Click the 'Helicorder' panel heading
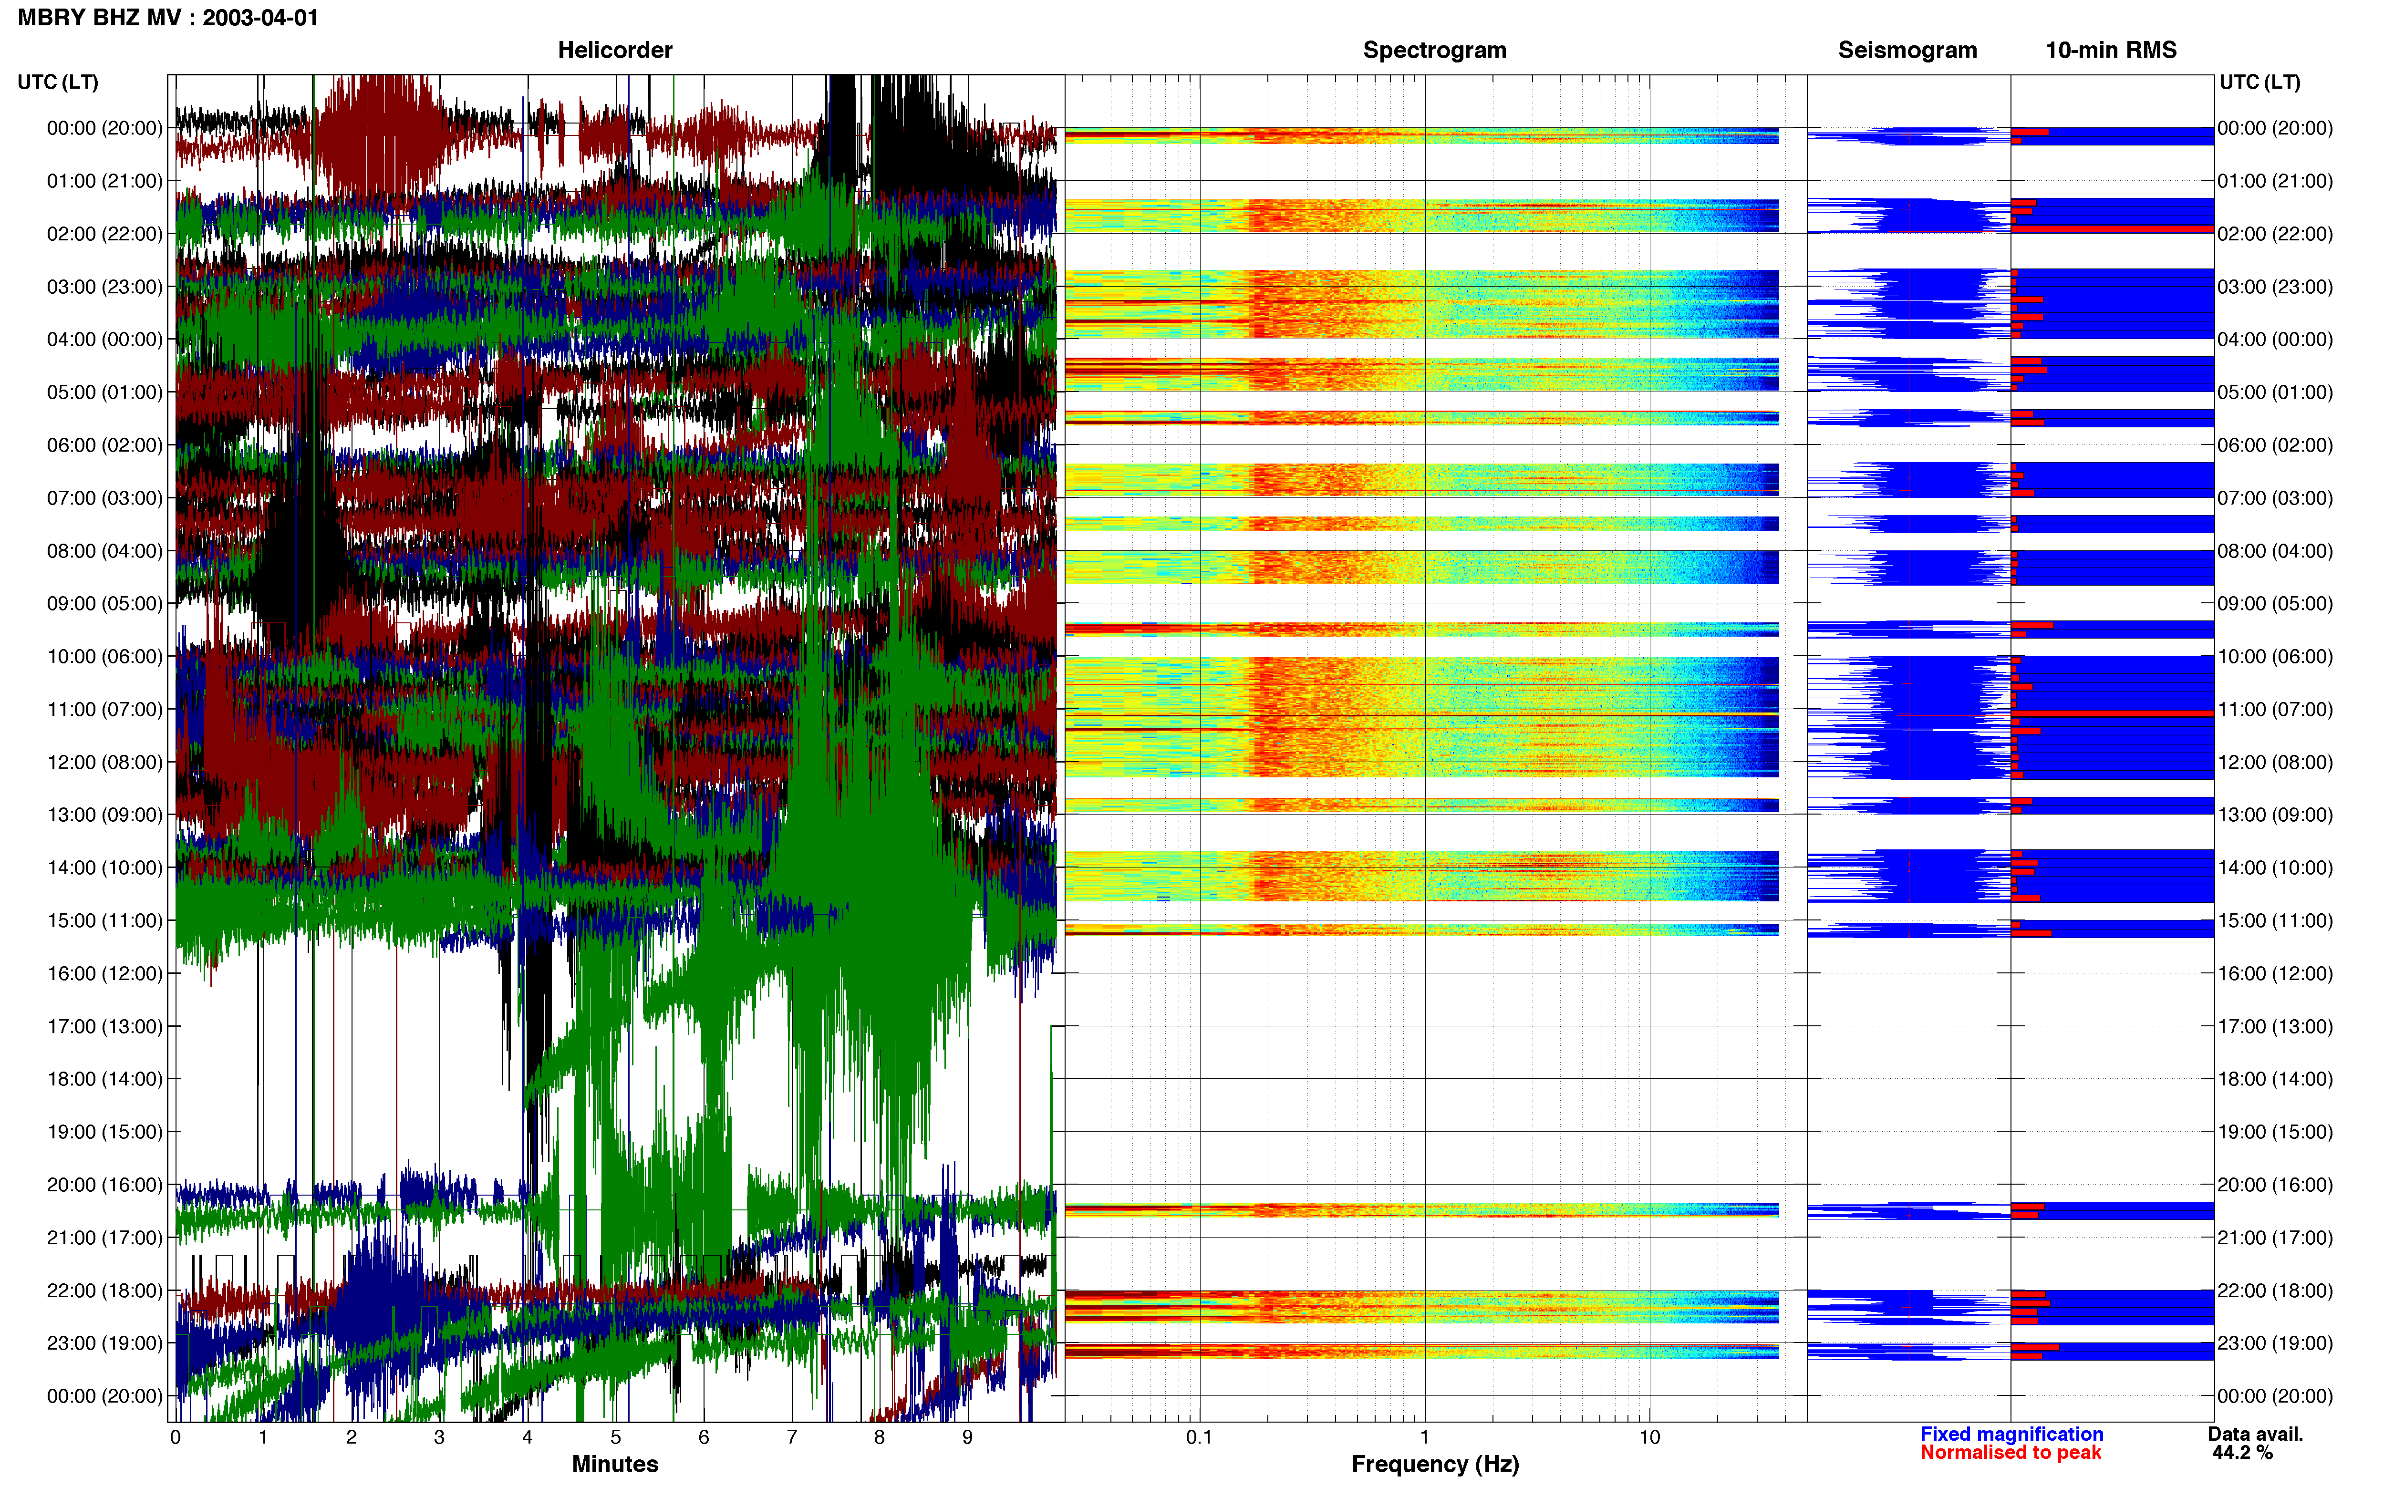Viewport: 2394px width, 1497px height. [x=615, y=50]
